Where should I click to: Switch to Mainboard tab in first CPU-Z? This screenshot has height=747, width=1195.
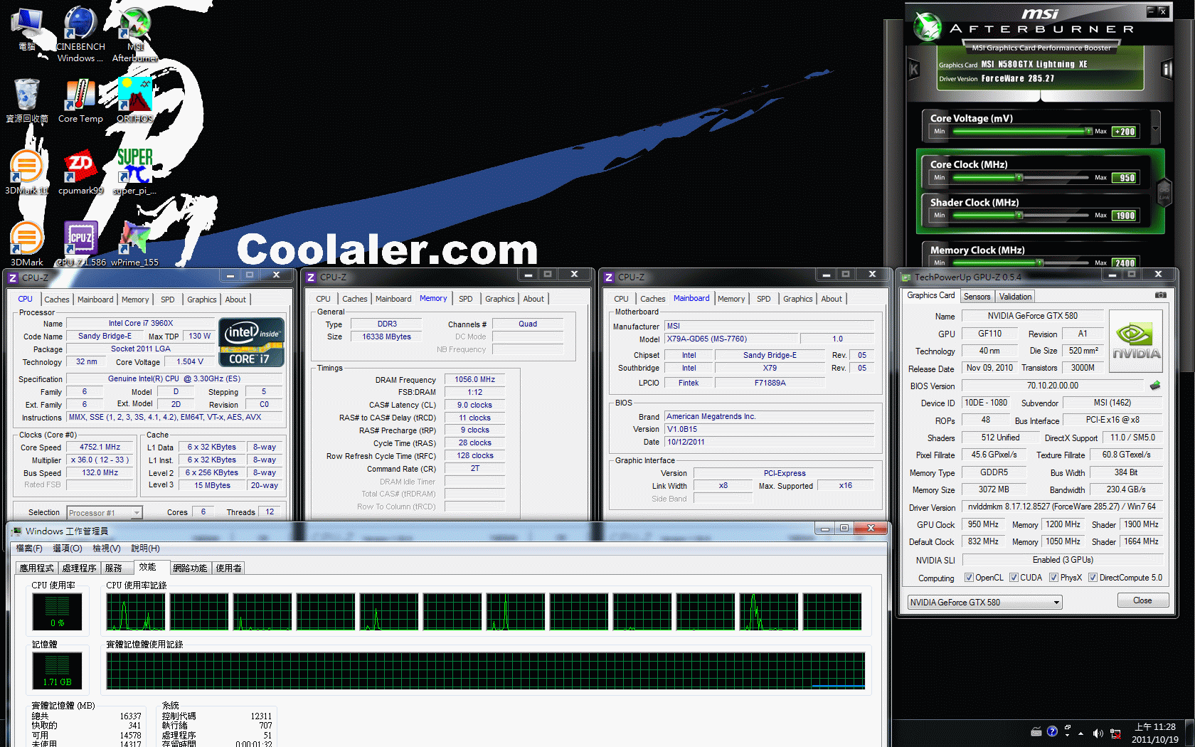click(95, 300)
